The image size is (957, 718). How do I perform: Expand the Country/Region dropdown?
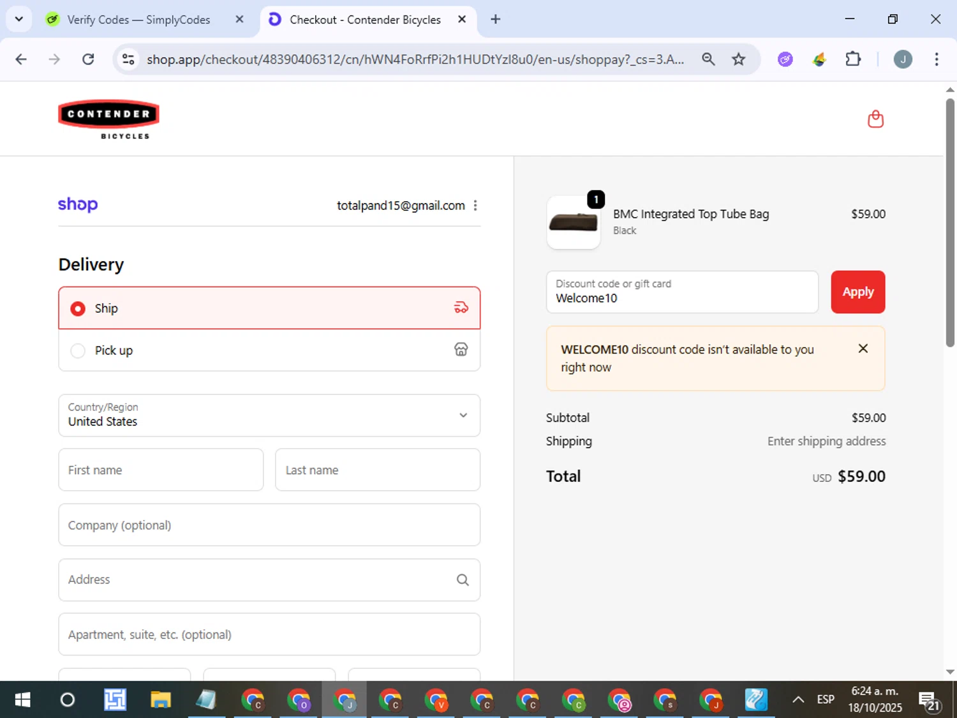[269, 415]
